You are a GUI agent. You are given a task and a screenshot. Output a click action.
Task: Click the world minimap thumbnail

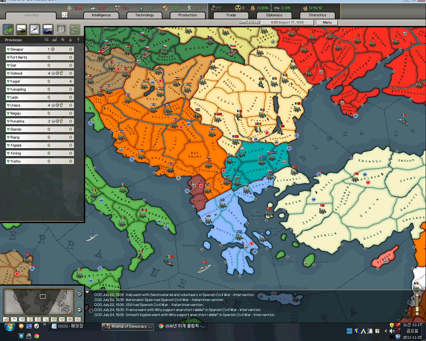pyautogui.click(x=38, y=301)
